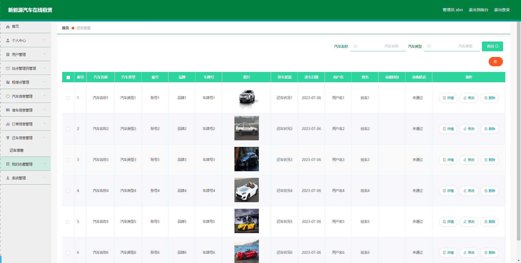
Task: Click the search icon in 汽车名称 field
Action: [355, 46]
